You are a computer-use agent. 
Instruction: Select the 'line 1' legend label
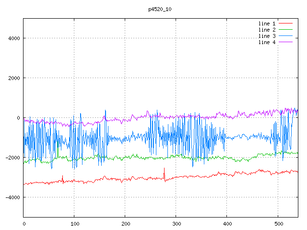pyautogui.click(x=267, y=23)
